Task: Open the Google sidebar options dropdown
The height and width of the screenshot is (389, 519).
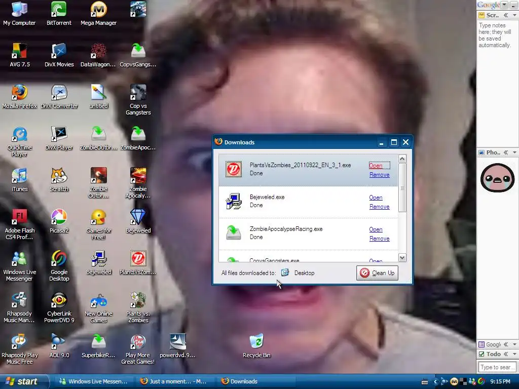Action: coord(504,5)
